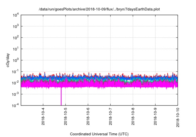
Task: Click the 10^-4 y-axis tick label
Action: [15, 106]
